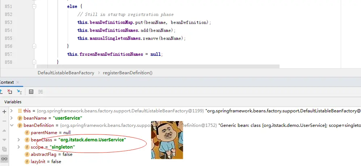Click manualSingletonNames in line 855
361x166 pixels.
click(115, 38)
